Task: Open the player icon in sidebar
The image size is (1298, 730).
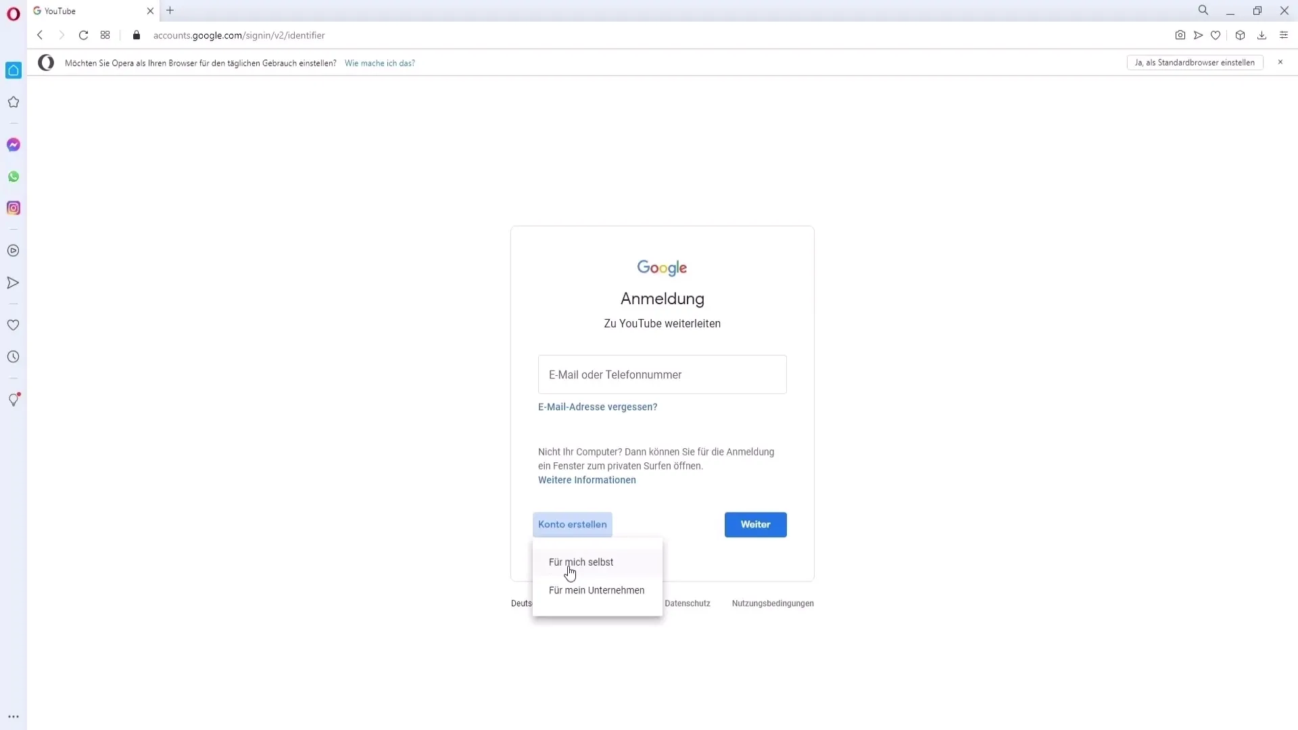Action: (x=14, y=251)
